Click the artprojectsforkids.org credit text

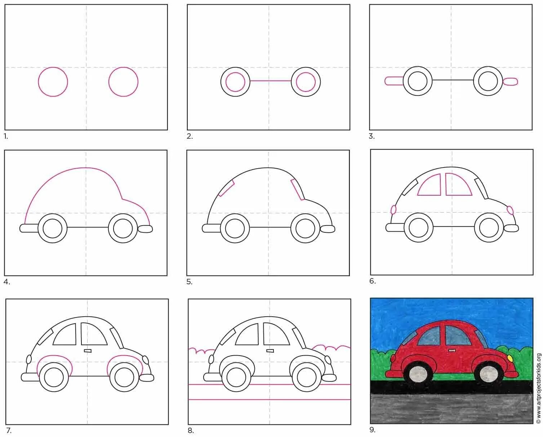pos(539,388)
